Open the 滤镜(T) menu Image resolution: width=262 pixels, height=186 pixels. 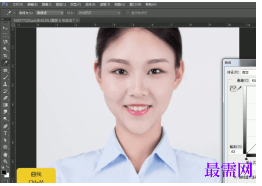click(105, 5)
